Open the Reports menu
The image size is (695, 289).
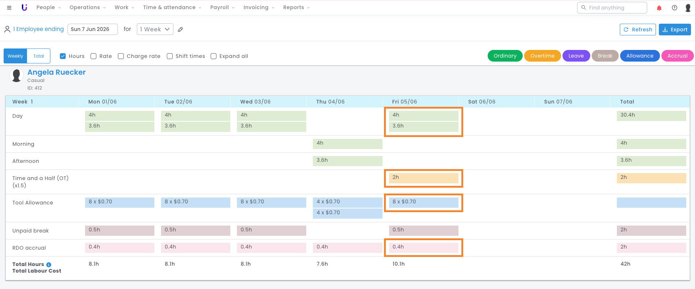(296, 7)
